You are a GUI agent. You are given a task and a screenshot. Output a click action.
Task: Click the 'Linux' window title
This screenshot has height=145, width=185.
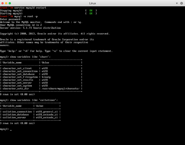[92, 3]
